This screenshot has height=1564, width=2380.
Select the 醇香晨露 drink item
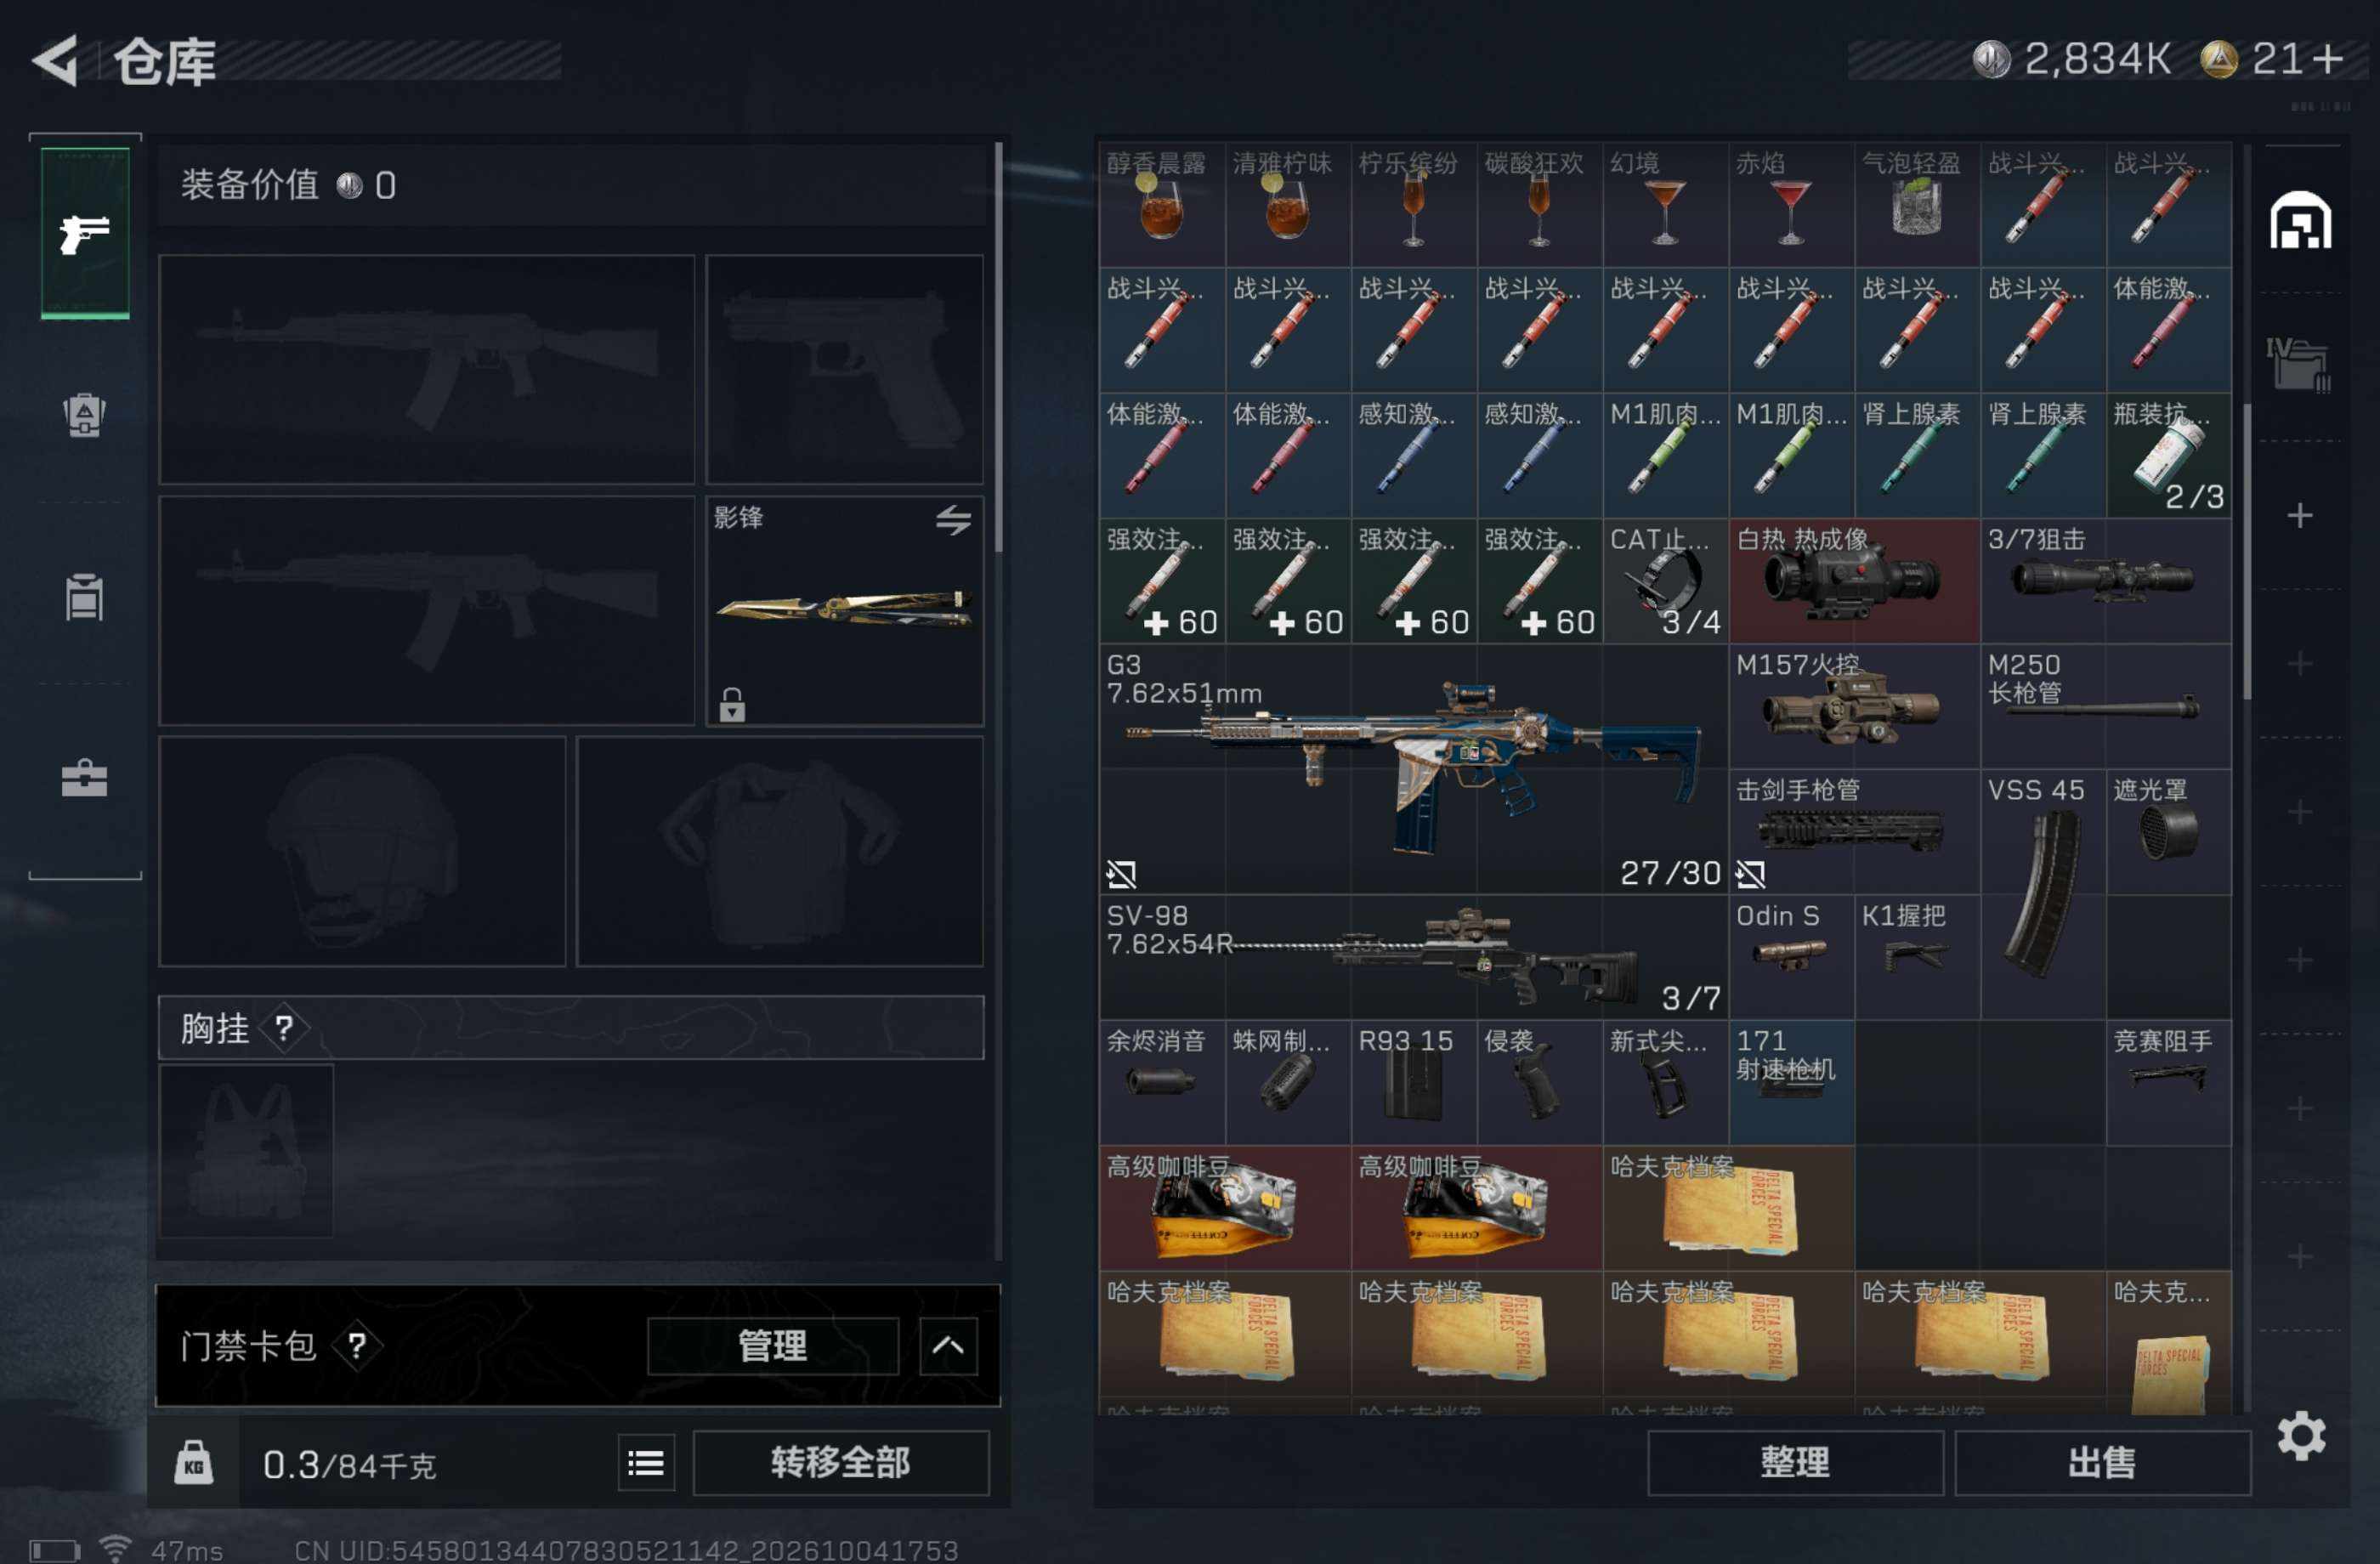pos(1162,204)
